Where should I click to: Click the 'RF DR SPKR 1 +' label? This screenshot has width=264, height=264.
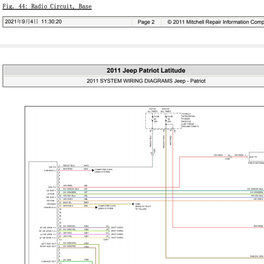click(x=48, y=227)
